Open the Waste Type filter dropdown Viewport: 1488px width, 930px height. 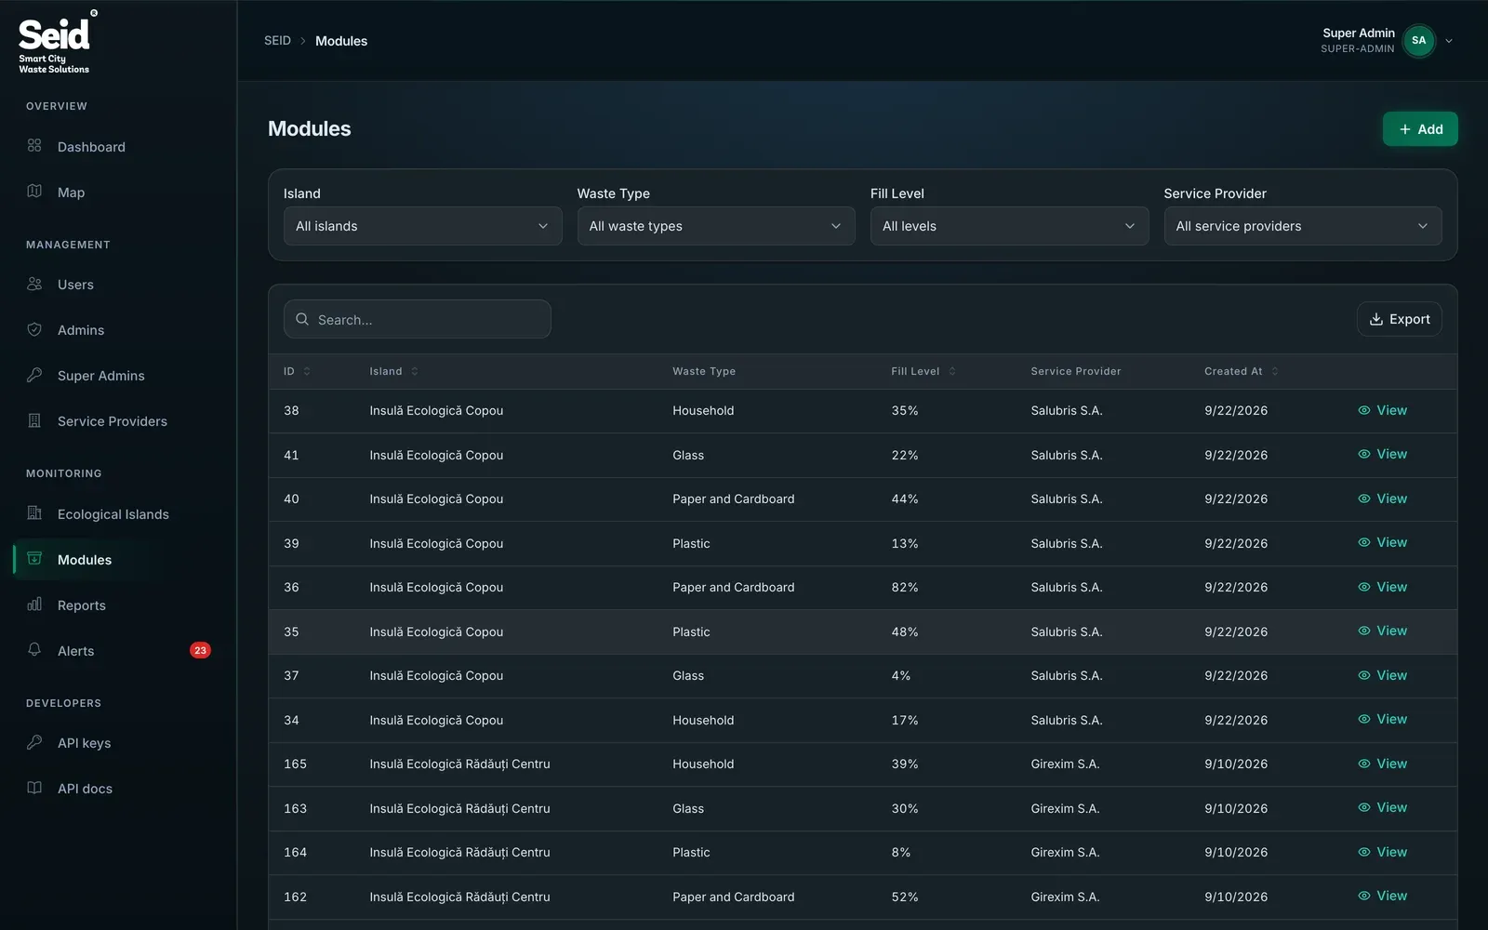click(x=716, y=226)
